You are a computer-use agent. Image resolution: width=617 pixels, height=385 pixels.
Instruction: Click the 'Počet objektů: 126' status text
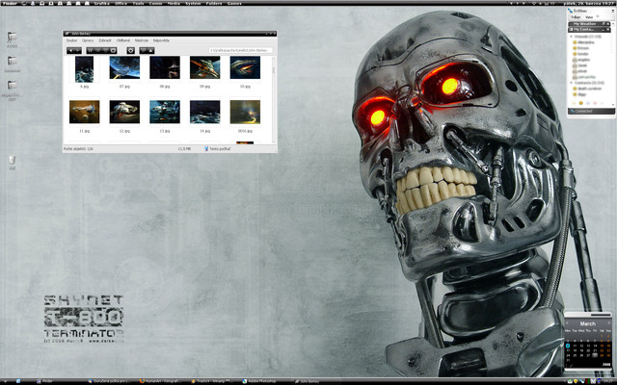[78, 149]
